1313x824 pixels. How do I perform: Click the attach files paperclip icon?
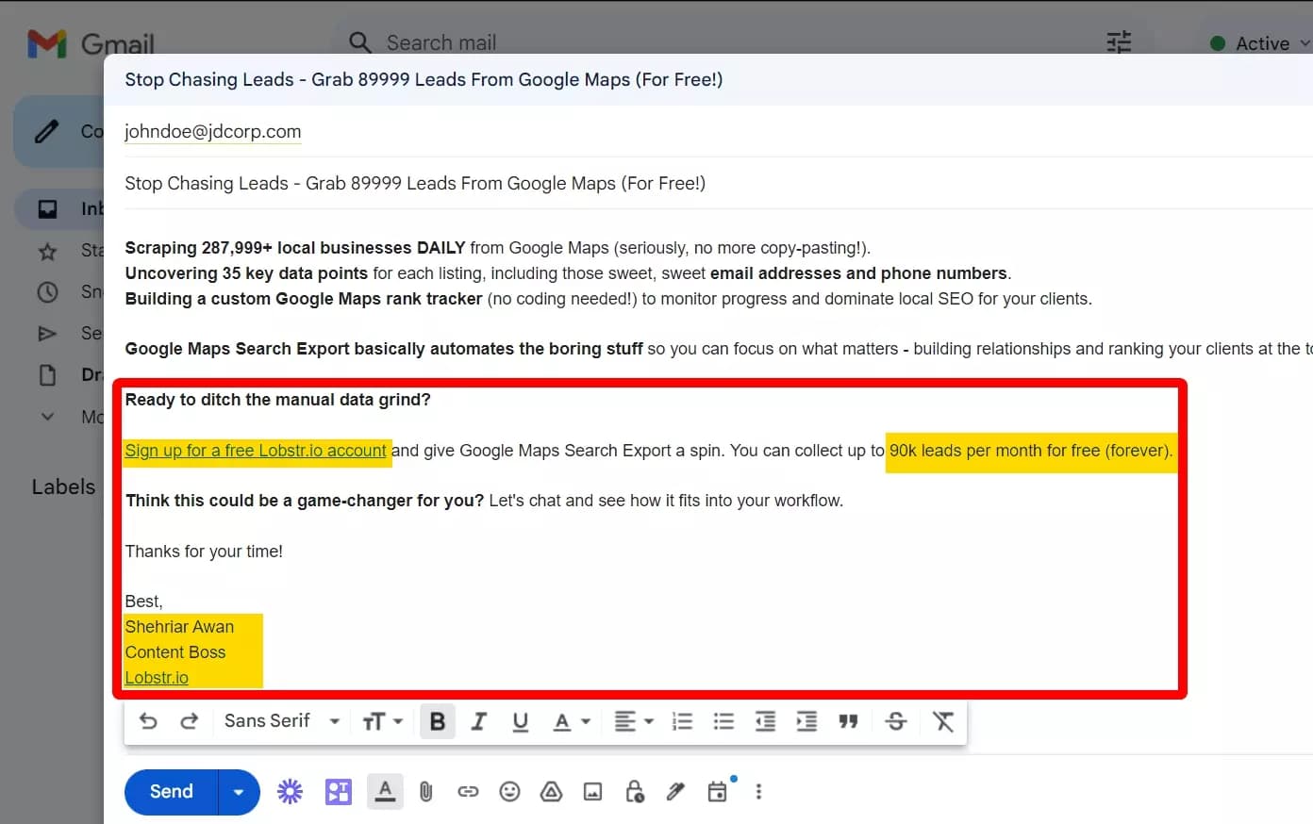(x=426, y=792)
